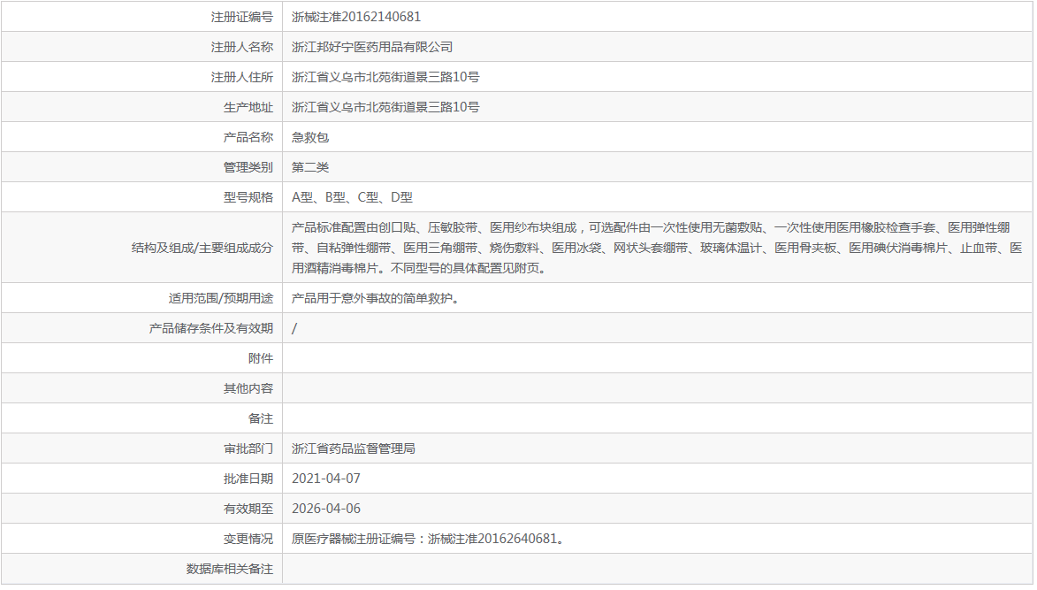The height and width of the screenshot is (590, 1037).
Task: Select the company name 浙江邦好宁医药用品有限公司
Action: pyautogui.click(x=372, y=46)
